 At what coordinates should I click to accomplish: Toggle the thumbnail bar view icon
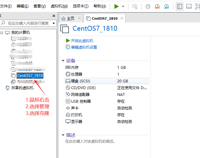point(189,6)
